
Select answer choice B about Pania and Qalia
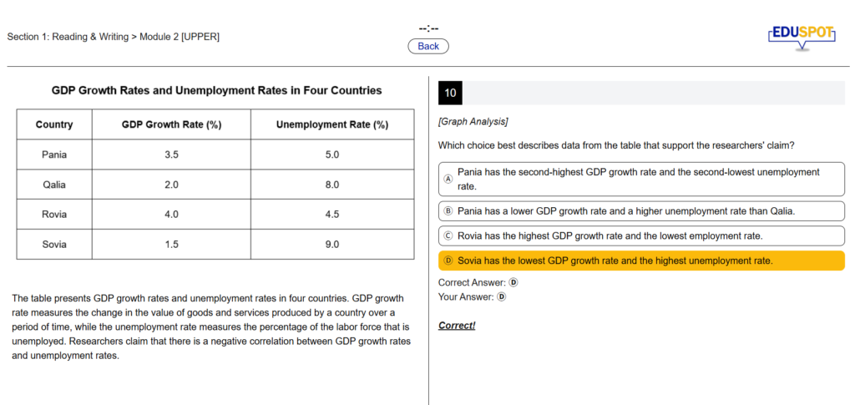tap(641, 211)
